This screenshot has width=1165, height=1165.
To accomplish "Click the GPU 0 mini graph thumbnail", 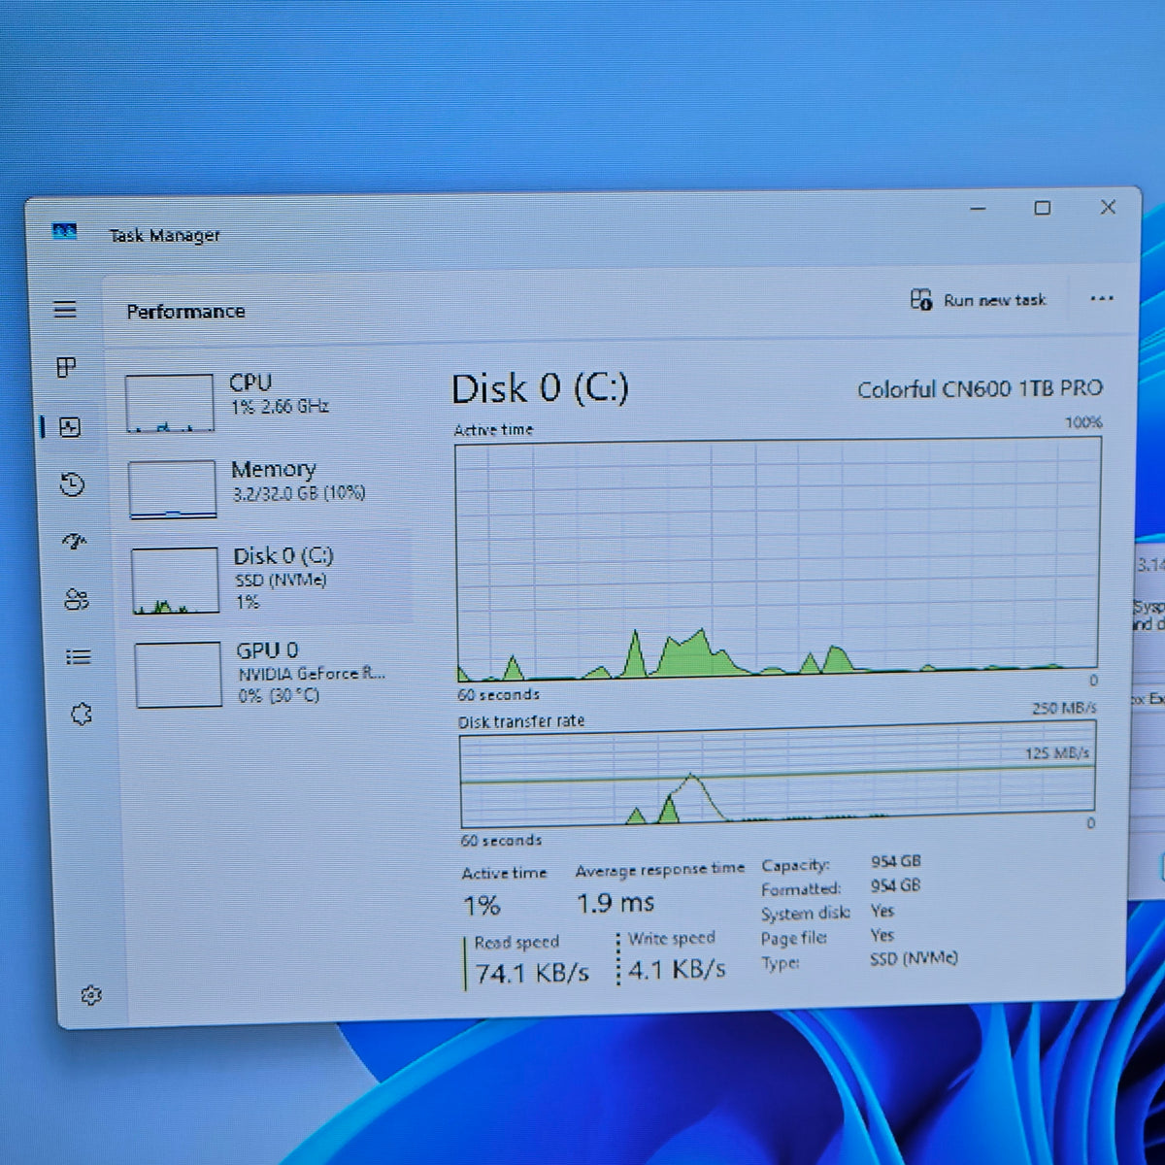I will coord(179,674).
